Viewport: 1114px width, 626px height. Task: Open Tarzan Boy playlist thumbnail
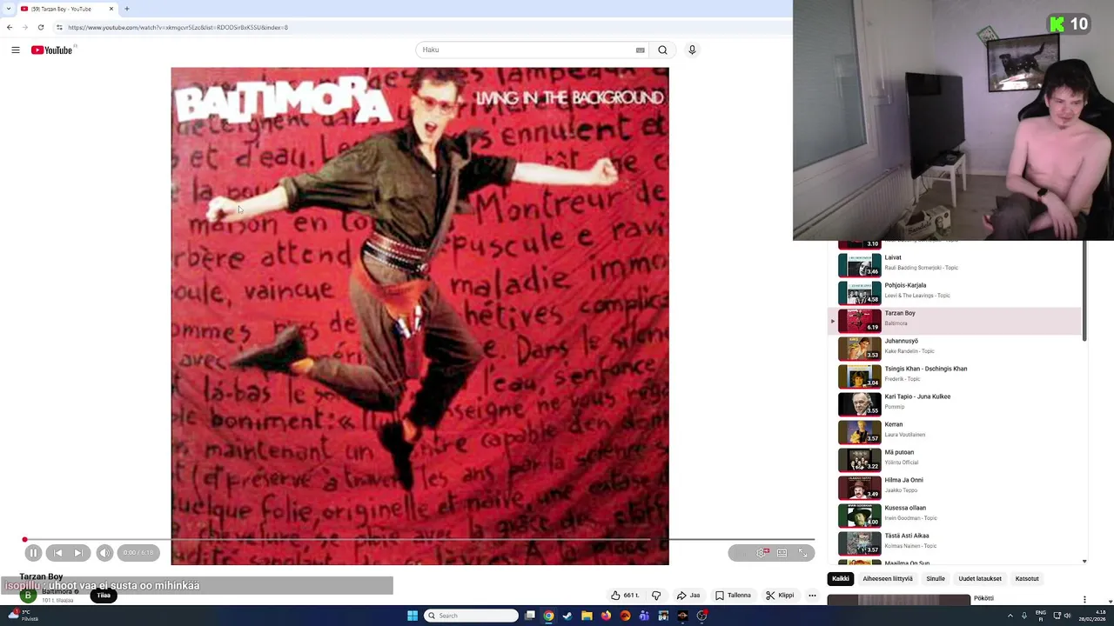[x=859, y=320]
